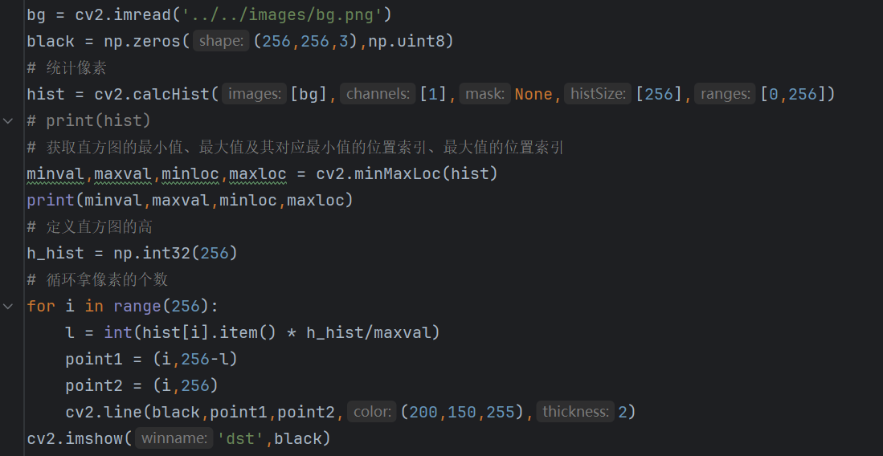Image resolution: width=883 pixels, height=456 pixels.
Task: Click the comment '# 统计像素'
Action: point(67,67)
